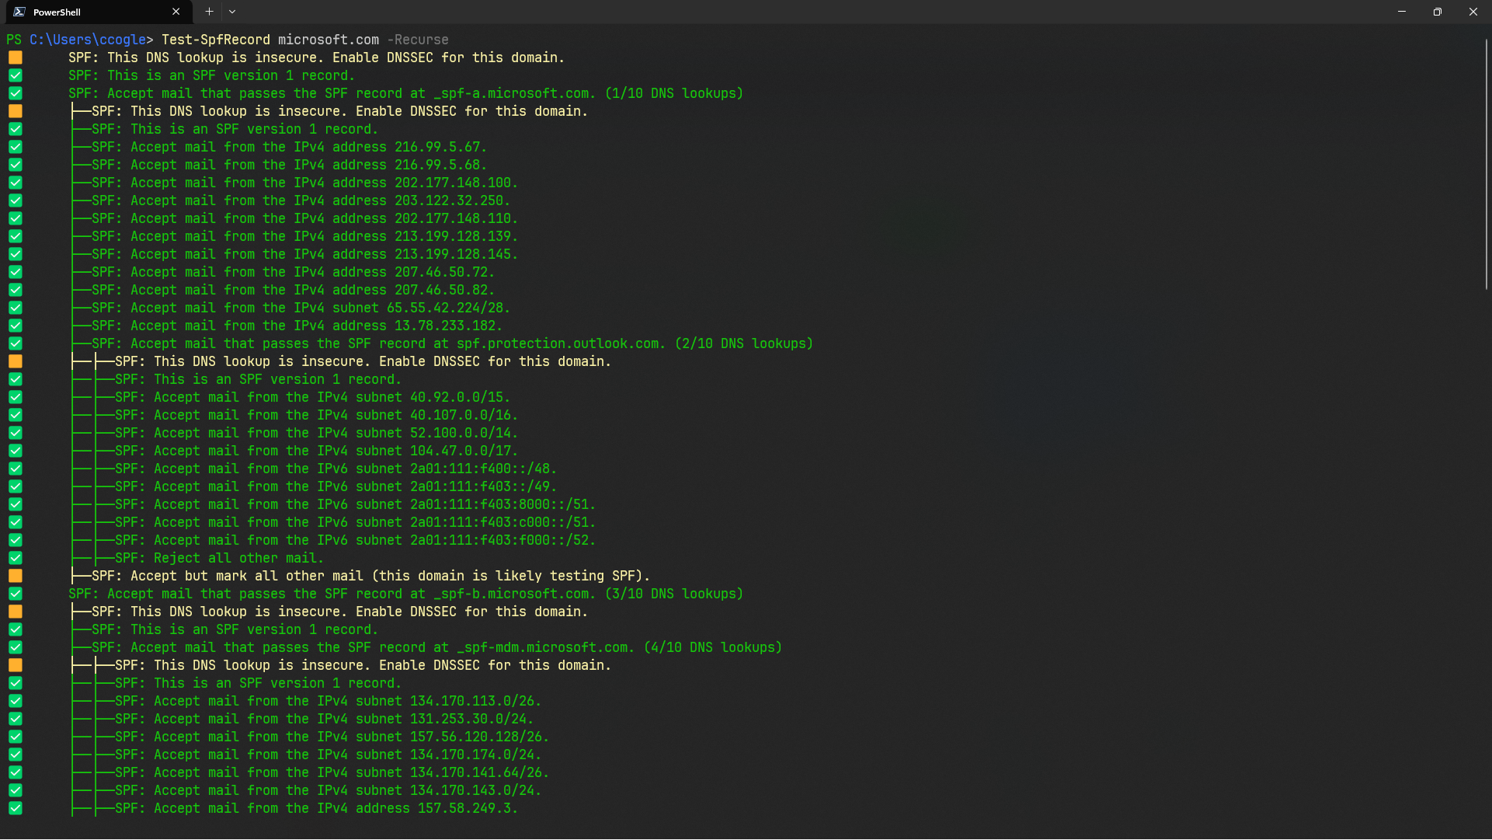Click the green check beside IPv6 subnet 2a01:111:f400::/48
Screen dimensions: 1492x840
16,469
